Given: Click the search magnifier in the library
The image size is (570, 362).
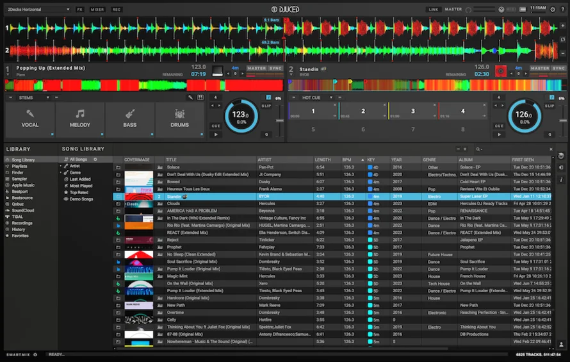Looking at the screenshot, I should point(478,149).
